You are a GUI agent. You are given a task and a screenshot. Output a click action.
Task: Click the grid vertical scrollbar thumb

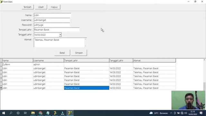click(204, 86)
